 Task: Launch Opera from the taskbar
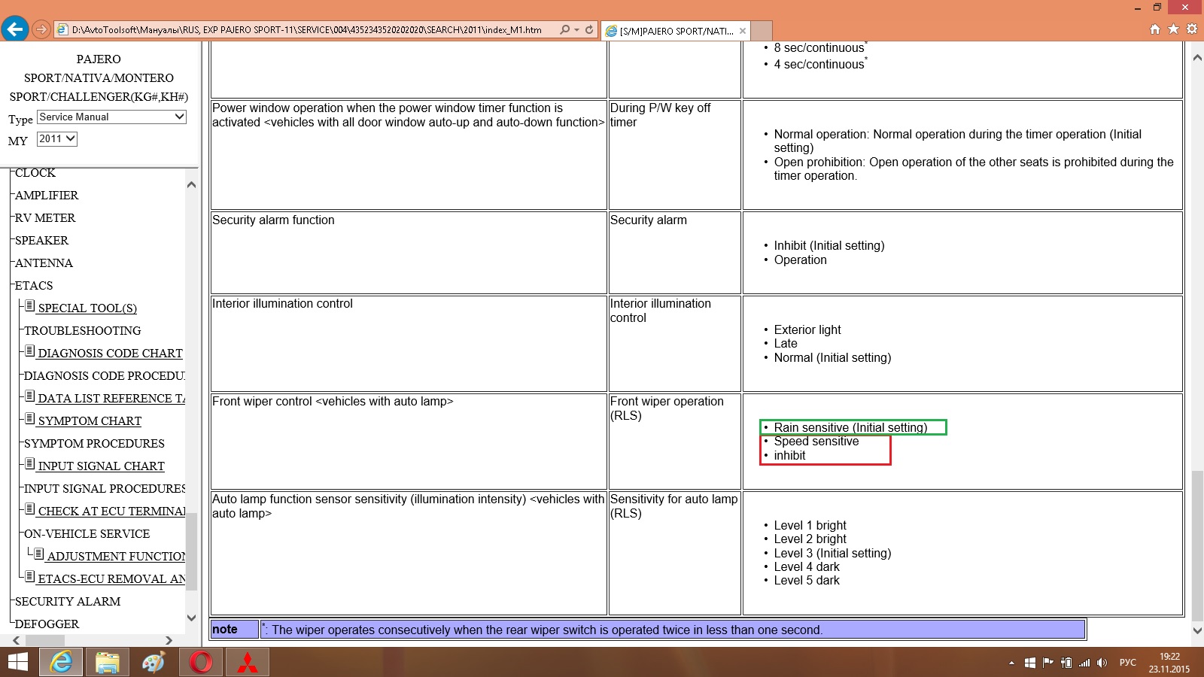(x=201, y=662)
